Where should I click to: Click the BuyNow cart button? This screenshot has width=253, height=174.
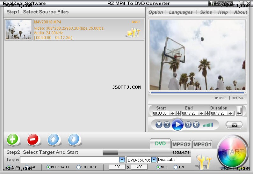coord(221,3)
